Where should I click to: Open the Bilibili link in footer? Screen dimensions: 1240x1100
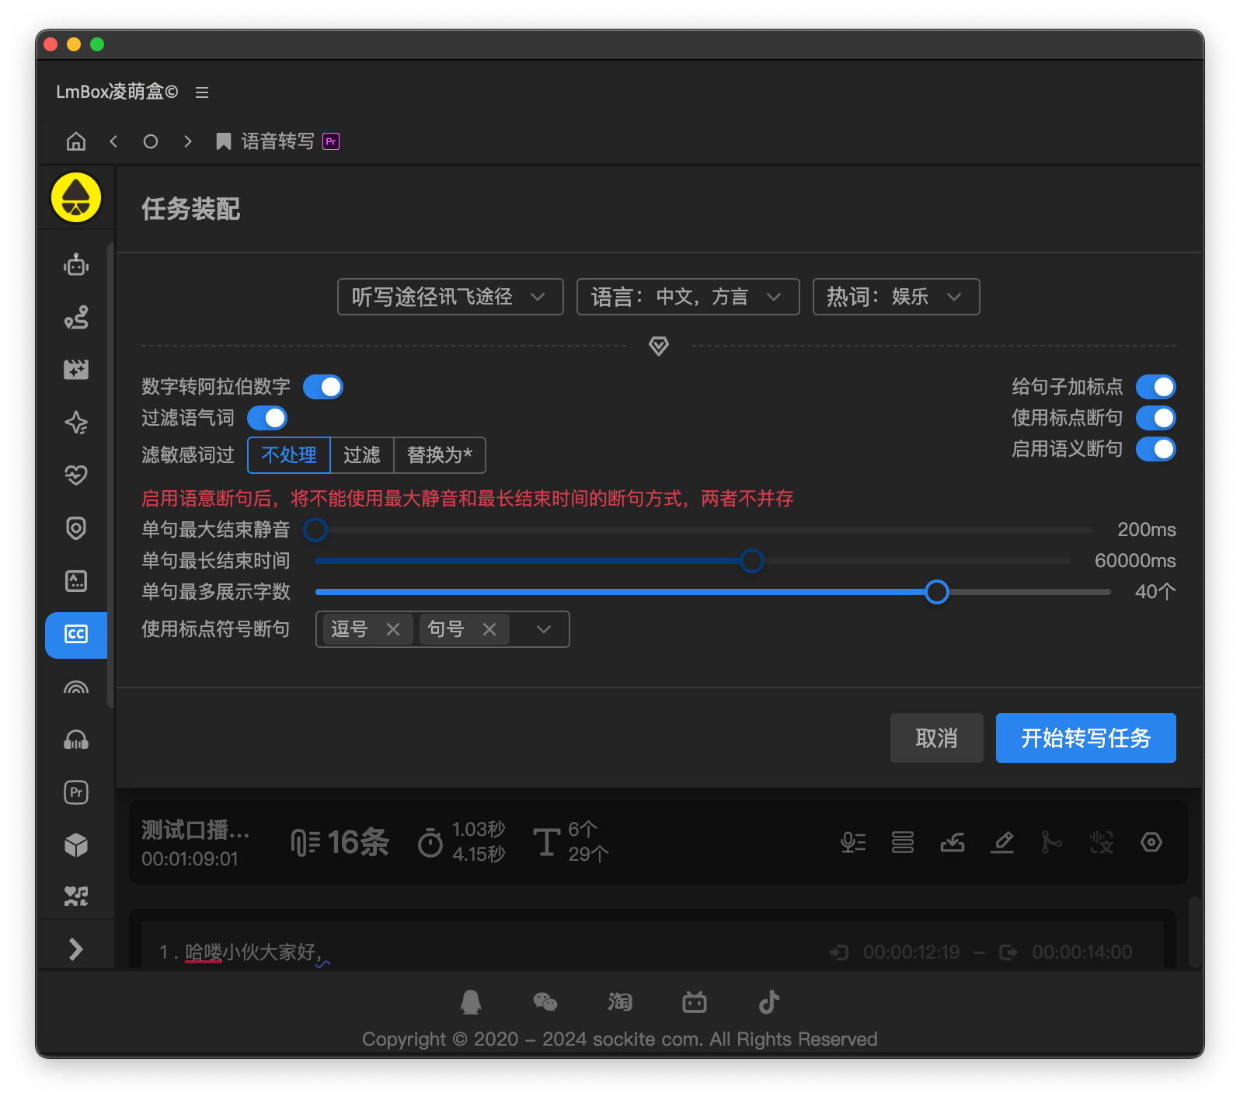click(695, 1002)
